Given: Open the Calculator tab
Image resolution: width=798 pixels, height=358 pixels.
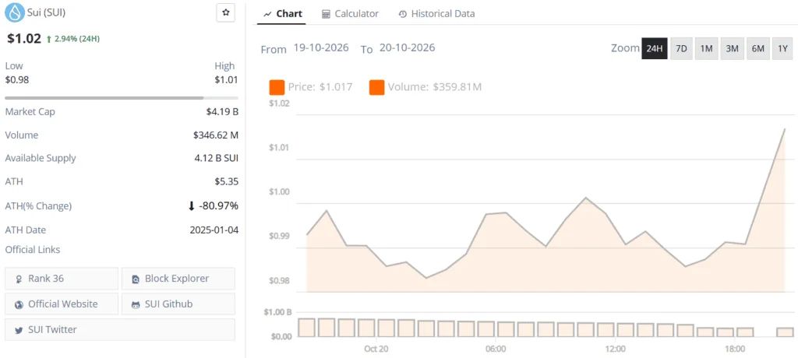Looking at the screenshot, I should coord(350,14).
